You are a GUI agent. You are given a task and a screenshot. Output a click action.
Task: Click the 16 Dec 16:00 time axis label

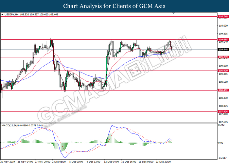point(129,162)
